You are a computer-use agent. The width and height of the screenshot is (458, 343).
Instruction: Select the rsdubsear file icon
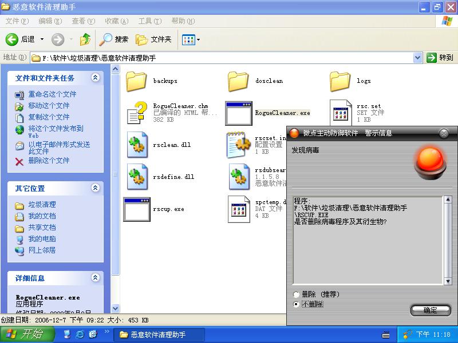[239, 177]
